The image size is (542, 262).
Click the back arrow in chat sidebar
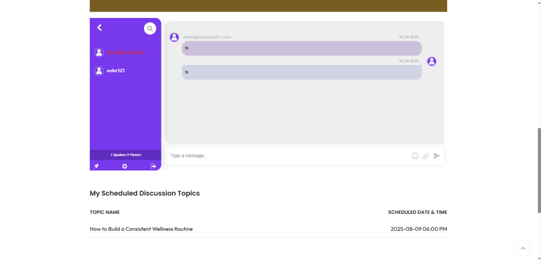coord(100,28)
